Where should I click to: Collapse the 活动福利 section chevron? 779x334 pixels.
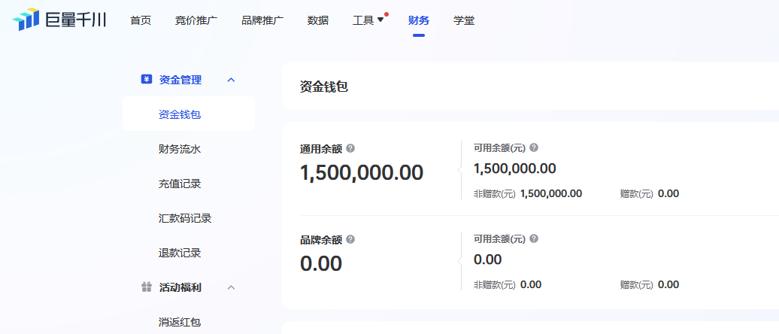231,287
